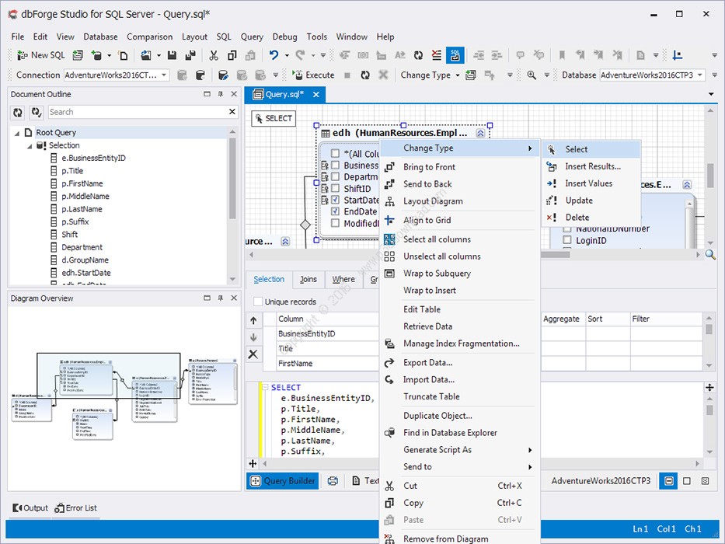Viewport: 725px width, 544px height.
Task: Uncheck the EndDate checkbox
Action: coord(335,211)
